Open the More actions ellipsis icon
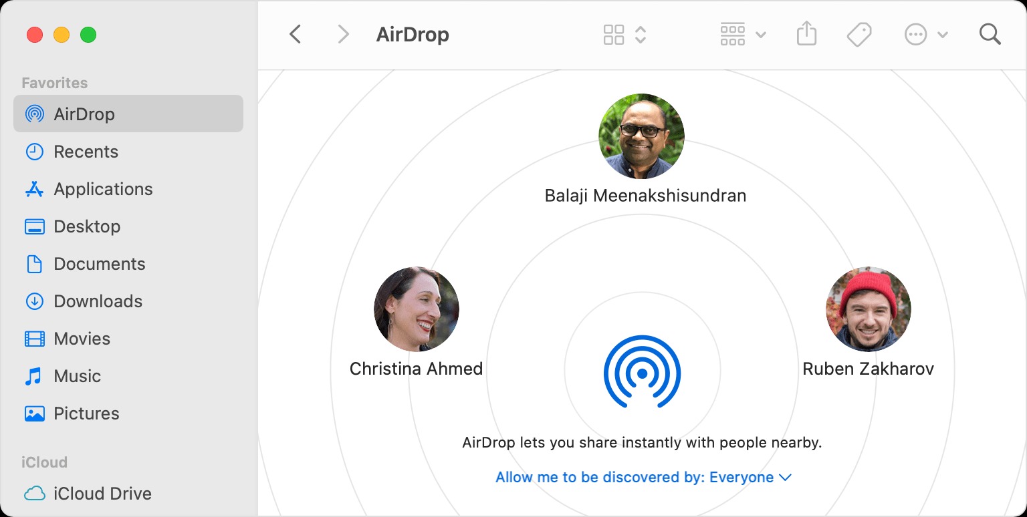The width and height of the screenshot is (1027, 517). click(915, 35)
